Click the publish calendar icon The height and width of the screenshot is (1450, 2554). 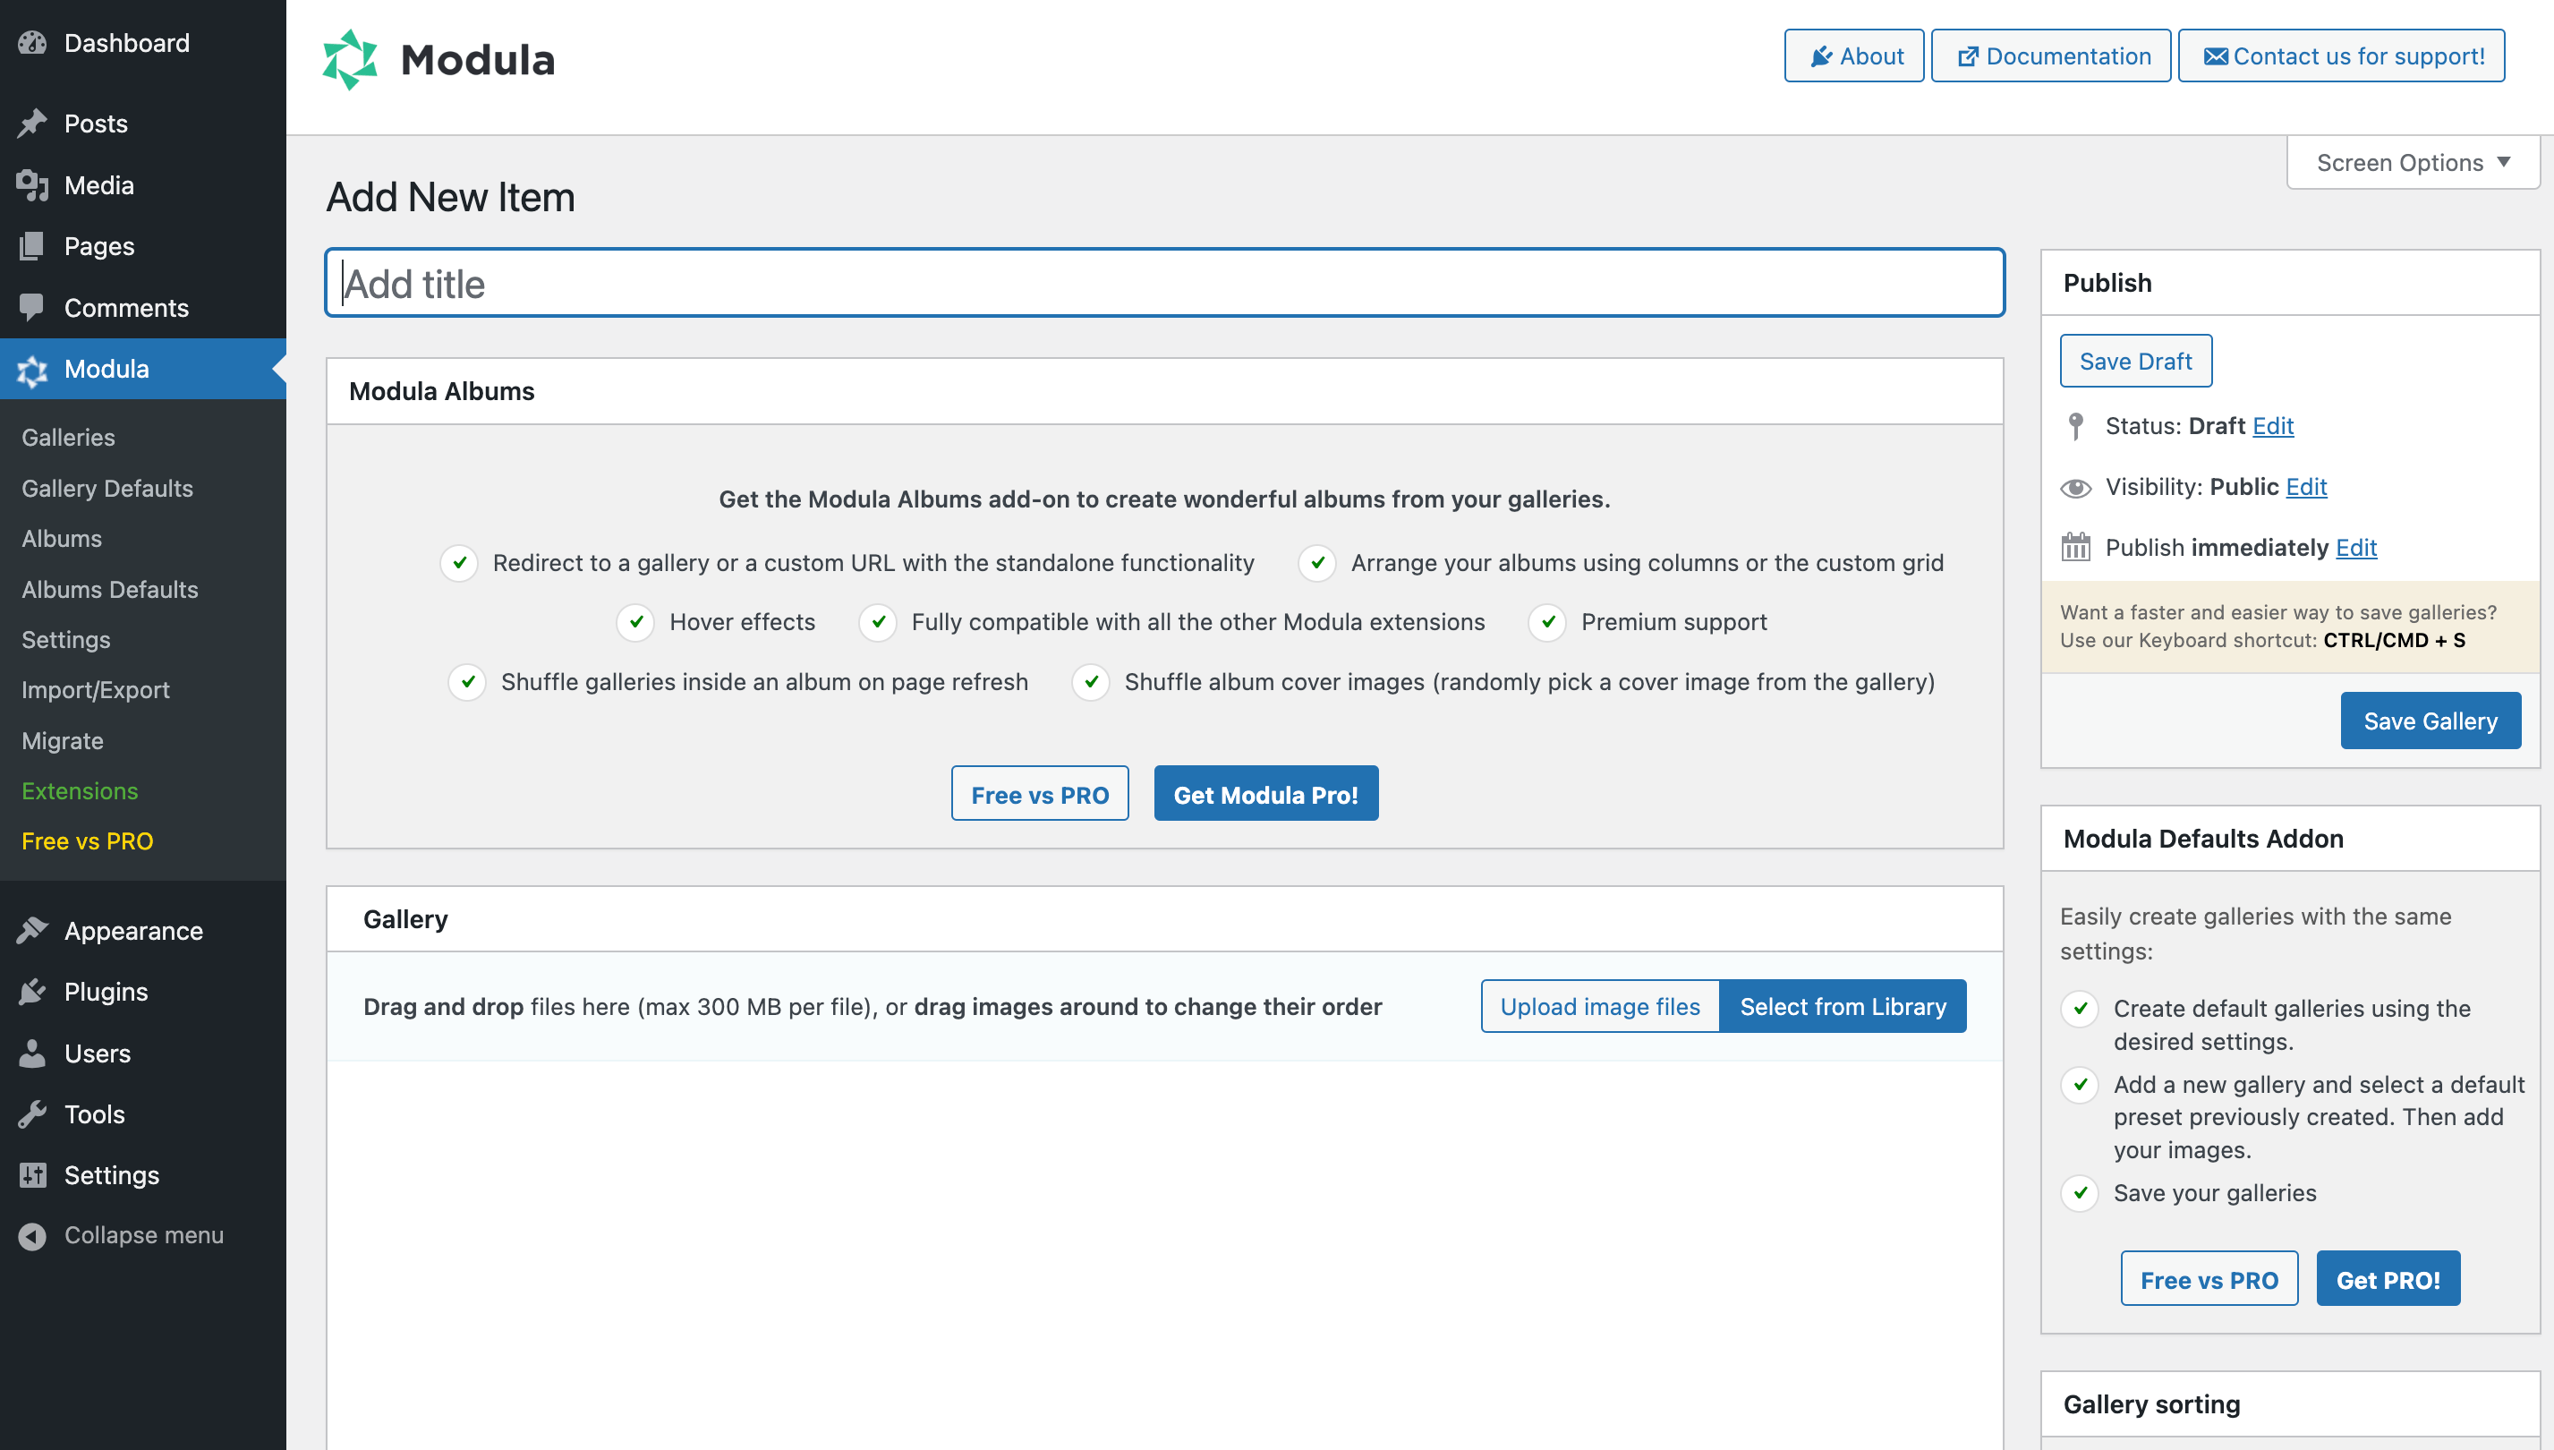(x=2076, y=548)
